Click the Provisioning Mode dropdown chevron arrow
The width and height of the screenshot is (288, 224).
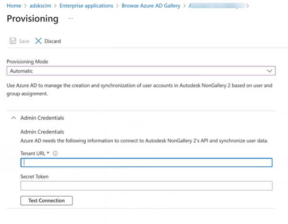coord(269,71)
